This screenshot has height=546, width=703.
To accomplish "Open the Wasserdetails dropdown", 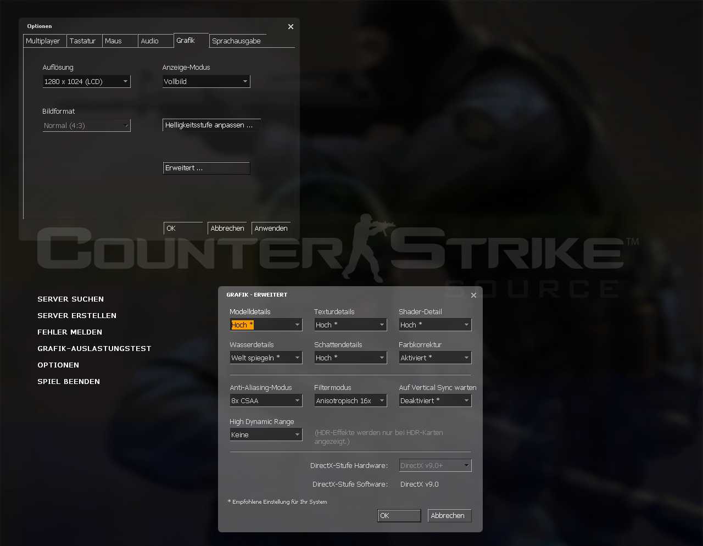I will [x=266, y=358].
